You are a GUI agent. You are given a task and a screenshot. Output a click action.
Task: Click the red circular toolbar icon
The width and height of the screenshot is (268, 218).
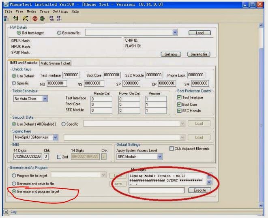click(35, 19)
